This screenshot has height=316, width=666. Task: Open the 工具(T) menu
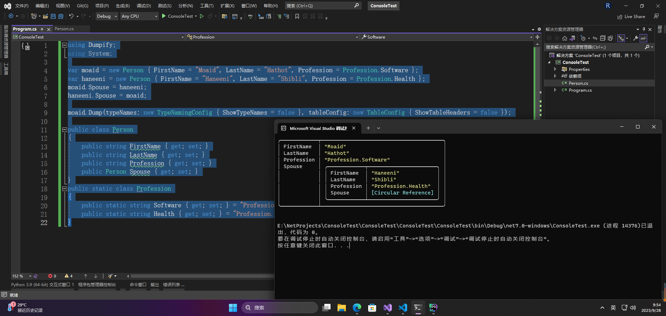(x=207, y=6)
